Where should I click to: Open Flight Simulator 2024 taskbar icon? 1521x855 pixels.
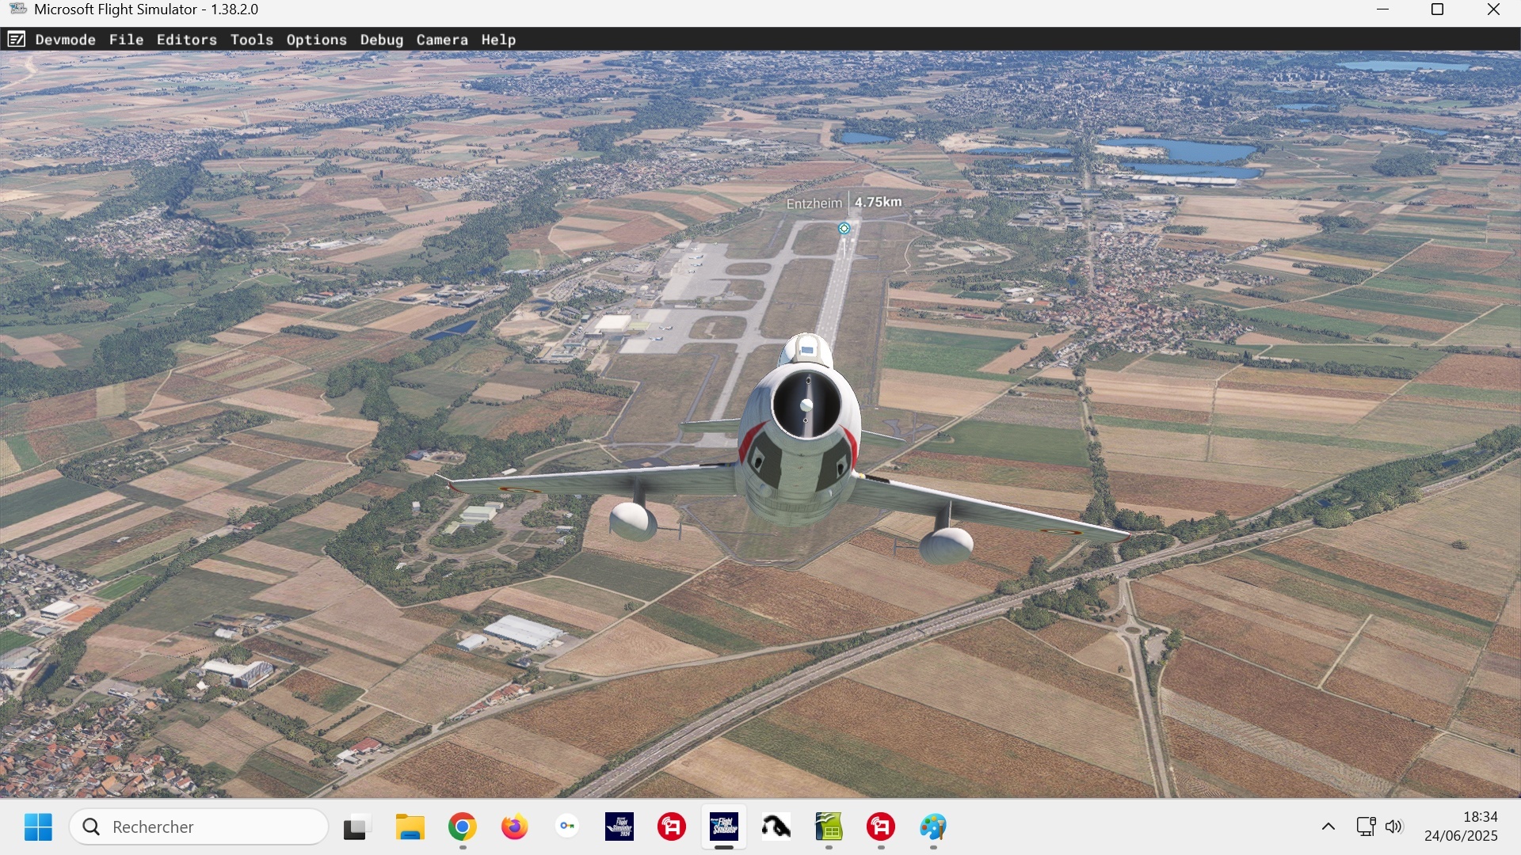[619, 827]
